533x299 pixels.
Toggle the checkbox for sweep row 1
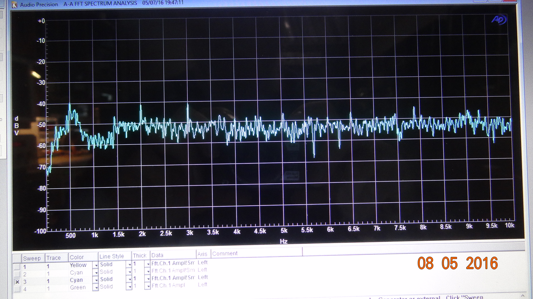pos(17,267)
